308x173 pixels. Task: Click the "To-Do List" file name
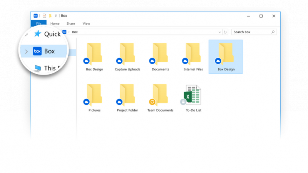point(194,110)
